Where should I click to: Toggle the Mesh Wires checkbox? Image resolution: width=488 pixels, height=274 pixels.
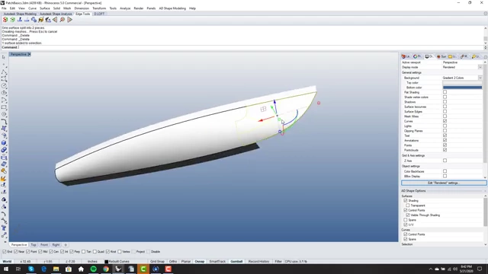point(445,116)
